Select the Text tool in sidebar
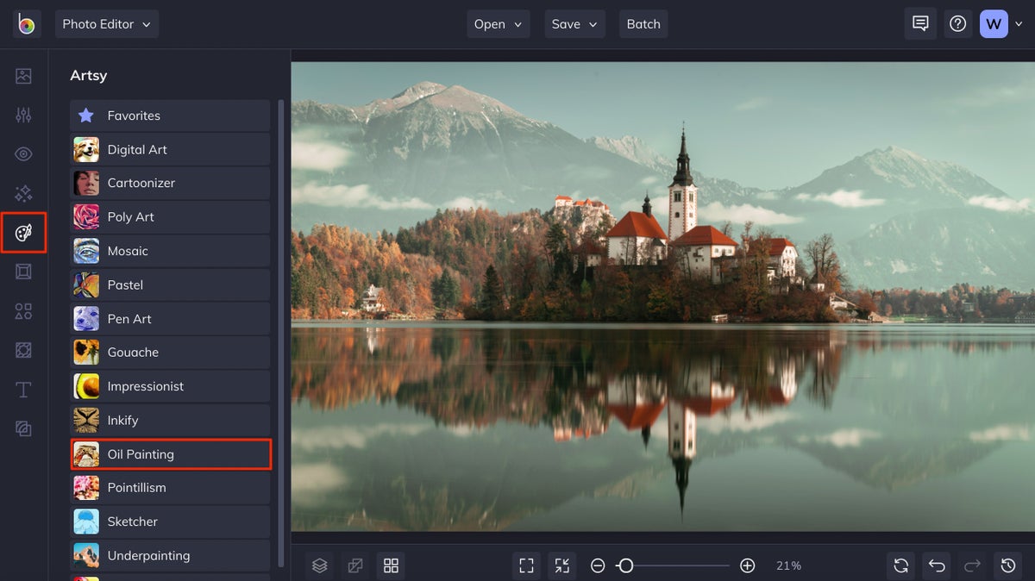1035x581 pixels. pyautogui.click(x=23, y=390)
